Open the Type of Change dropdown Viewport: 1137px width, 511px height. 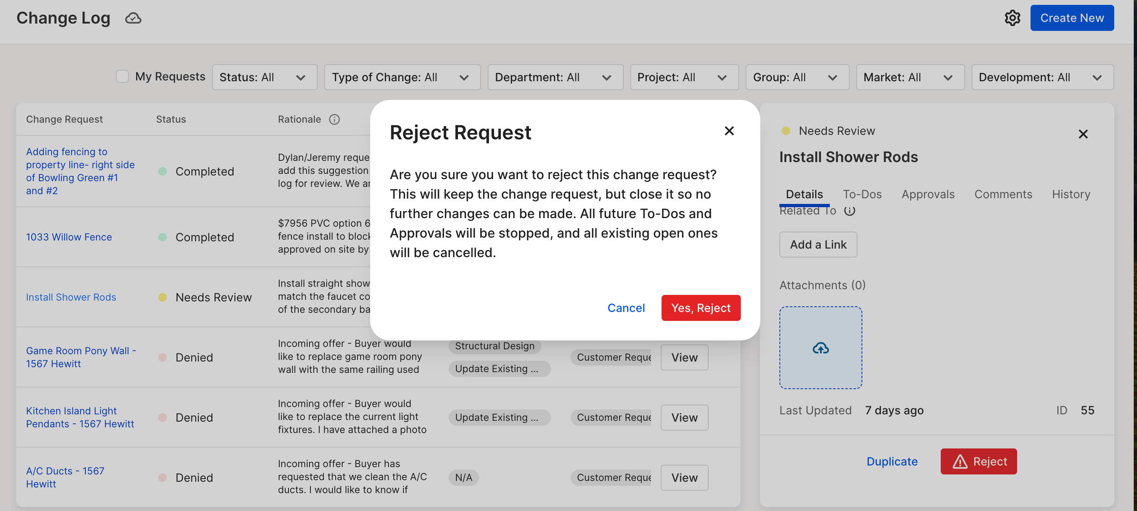pyautogui.click(x=402, y=77)
